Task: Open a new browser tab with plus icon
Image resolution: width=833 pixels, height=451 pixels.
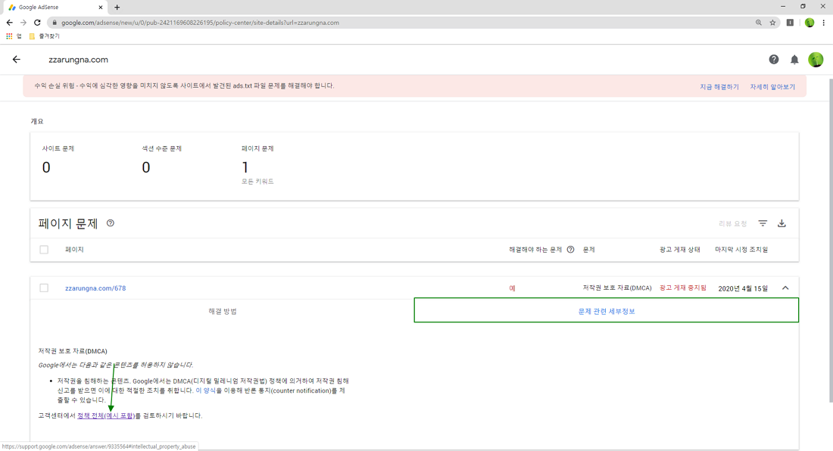Action: (117, 8)
